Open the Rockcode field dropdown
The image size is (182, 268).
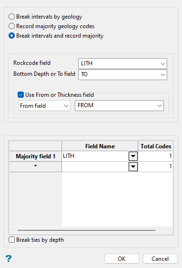[122, 63]
